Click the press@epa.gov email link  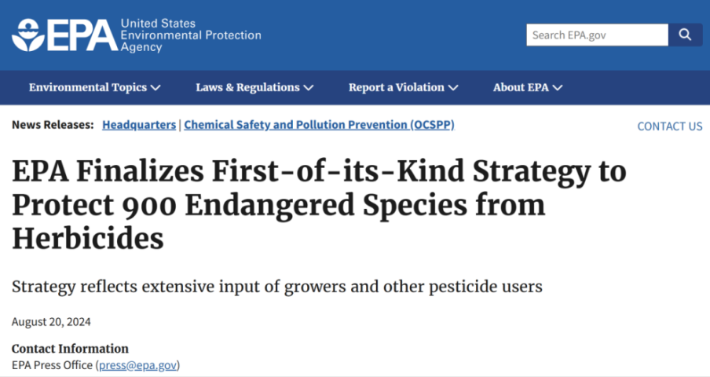click(137, 365)
